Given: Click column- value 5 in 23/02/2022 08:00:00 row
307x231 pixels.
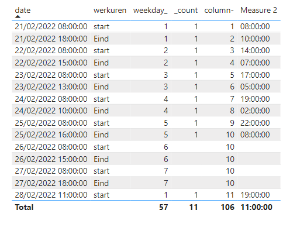Looking at the screenshot, I should 232,75.
